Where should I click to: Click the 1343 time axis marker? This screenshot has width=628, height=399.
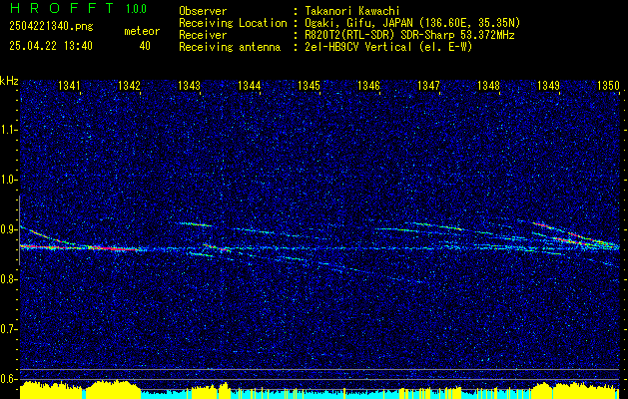click(x=189, y=85)
